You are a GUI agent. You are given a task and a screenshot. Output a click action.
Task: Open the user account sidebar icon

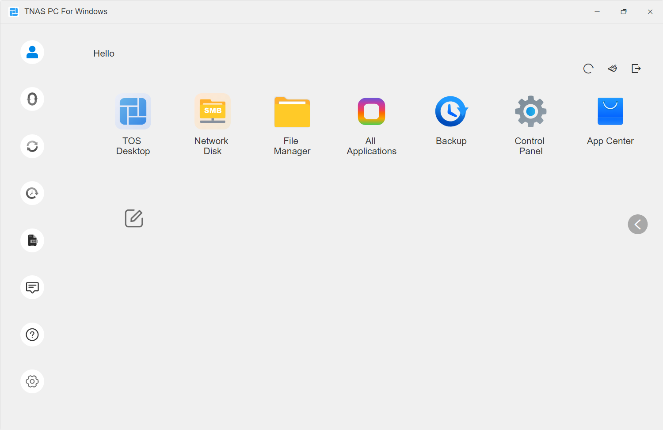point(32,52)
